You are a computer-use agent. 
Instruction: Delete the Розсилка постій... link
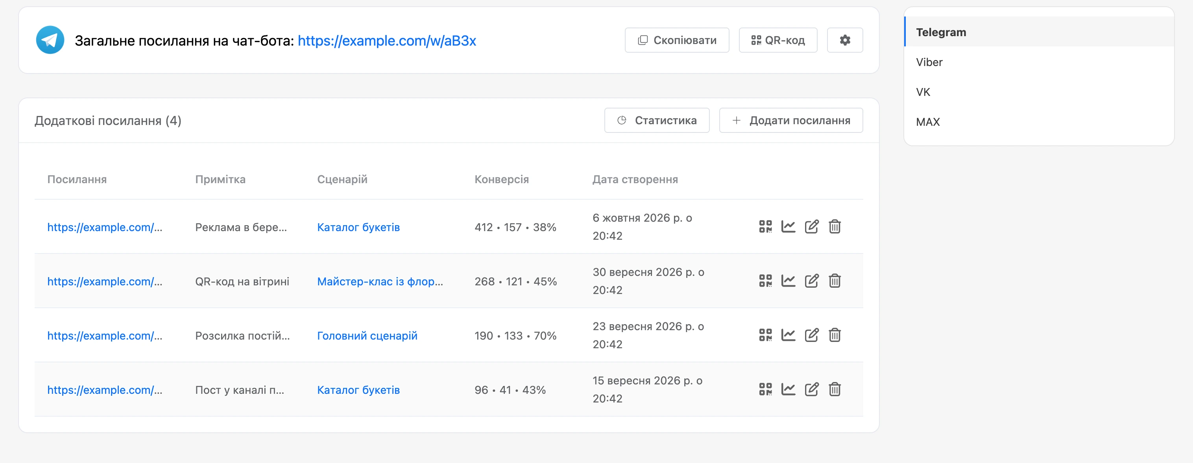(835, 335)
